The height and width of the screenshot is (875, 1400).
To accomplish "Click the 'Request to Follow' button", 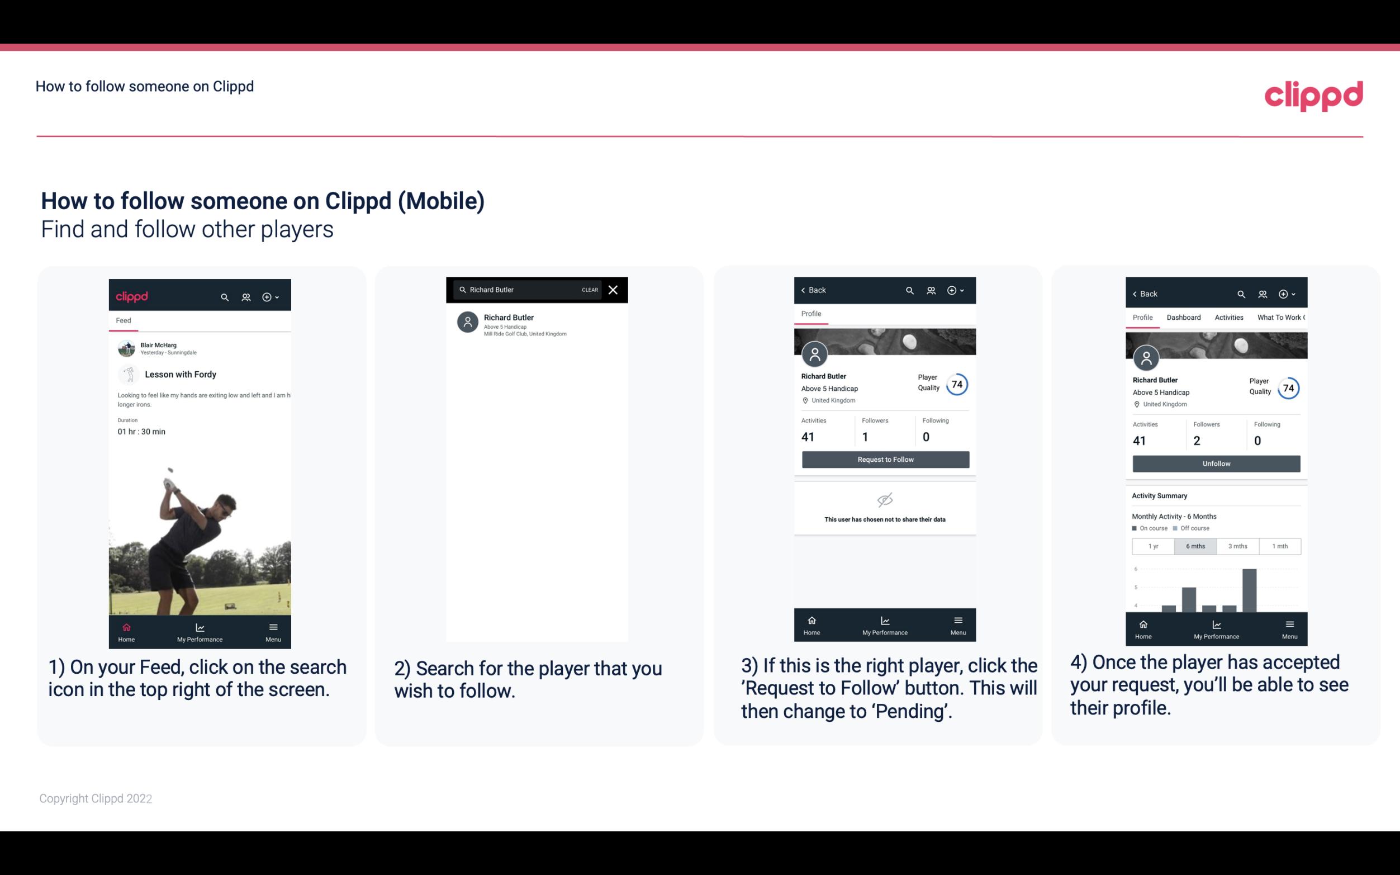I will 885,458.
